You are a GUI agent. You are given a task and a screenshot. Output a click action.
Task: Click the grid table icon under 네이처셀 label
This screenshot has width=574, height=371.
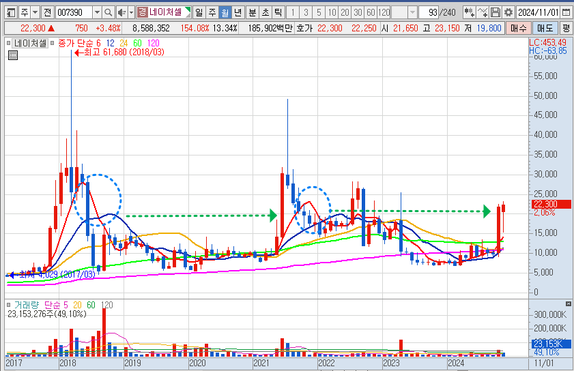(x=13, y=56)
